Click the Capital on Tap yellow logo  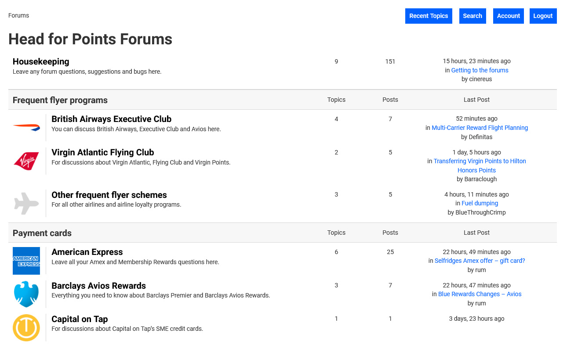[26, 328]
